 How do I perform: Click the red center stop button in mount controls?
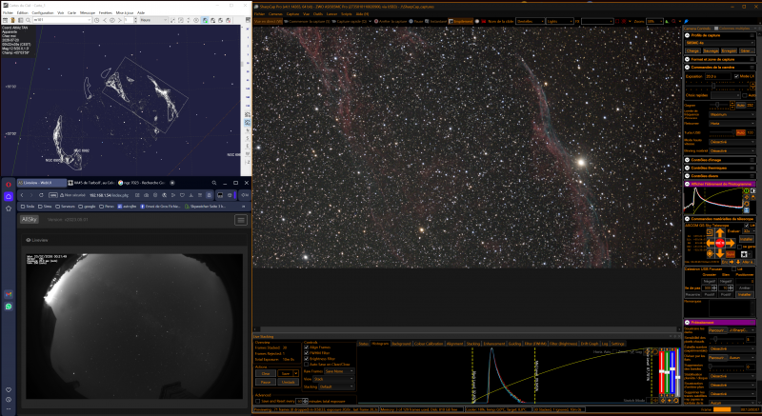(720, 243)
